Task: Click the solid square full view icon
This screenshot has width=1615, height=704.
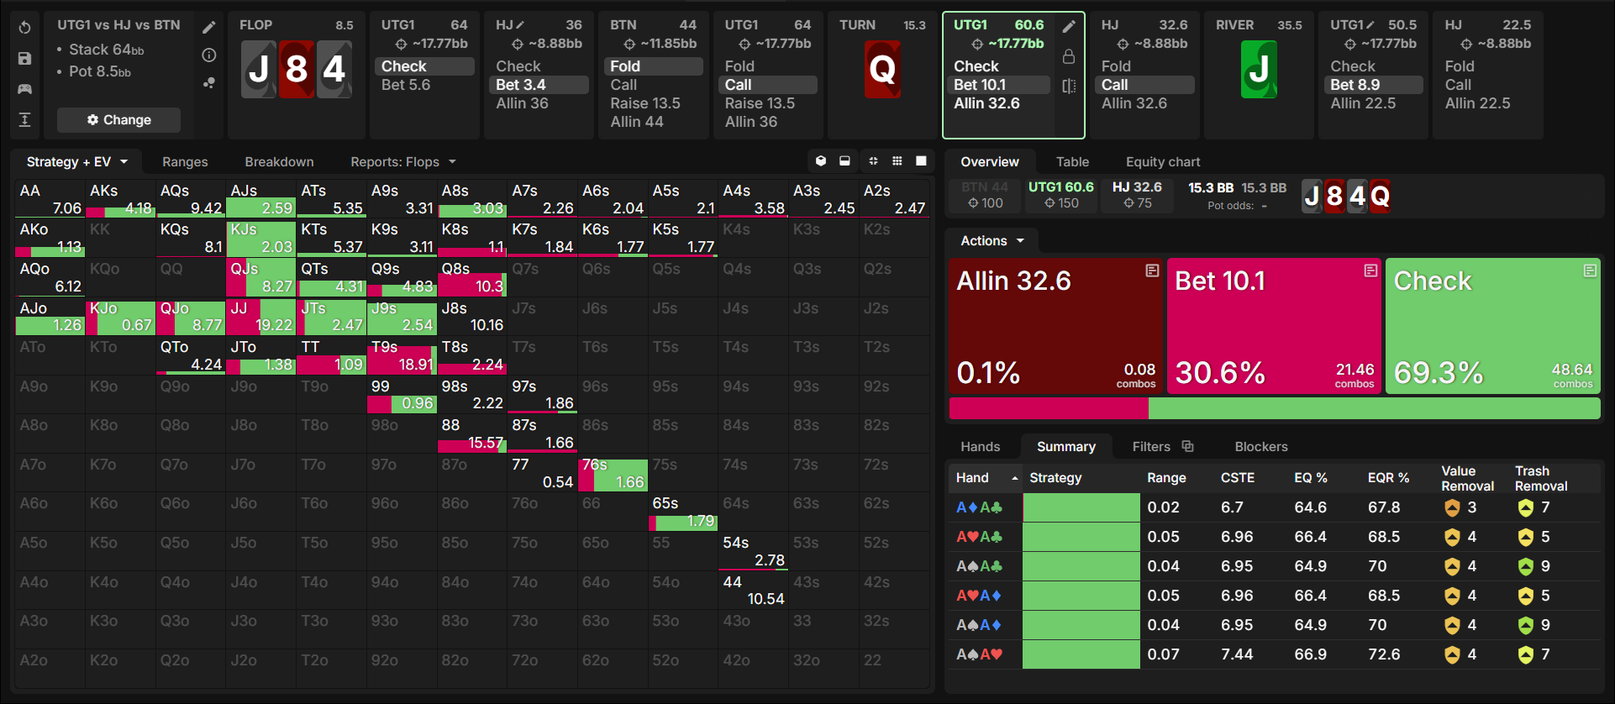Action: pos(921,161)
